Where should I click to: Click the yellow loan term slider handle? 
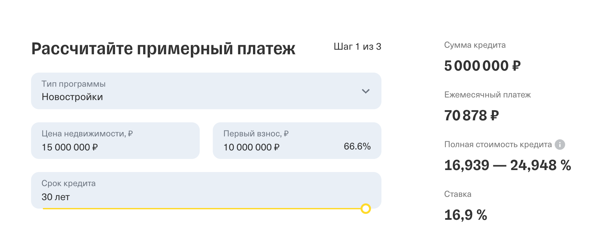click(x=366, y=209)
